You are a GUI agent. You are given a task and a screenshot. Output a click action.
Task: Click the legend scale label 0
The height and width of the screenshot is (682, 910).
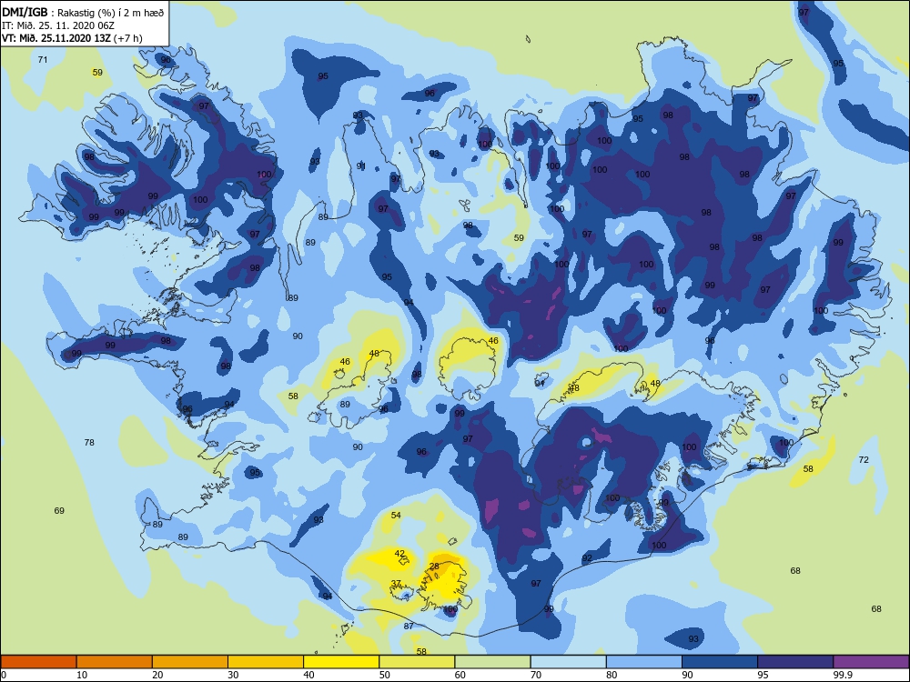[4, 675]
